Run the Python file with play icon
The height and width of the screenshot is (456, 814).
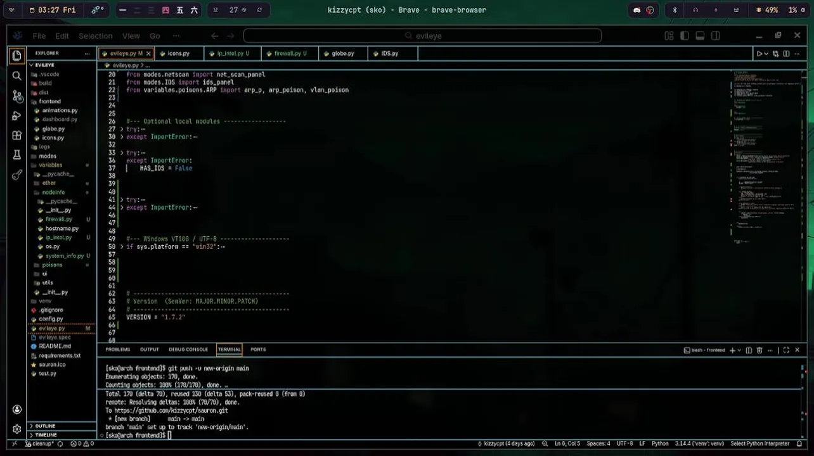tap(759, 54)
